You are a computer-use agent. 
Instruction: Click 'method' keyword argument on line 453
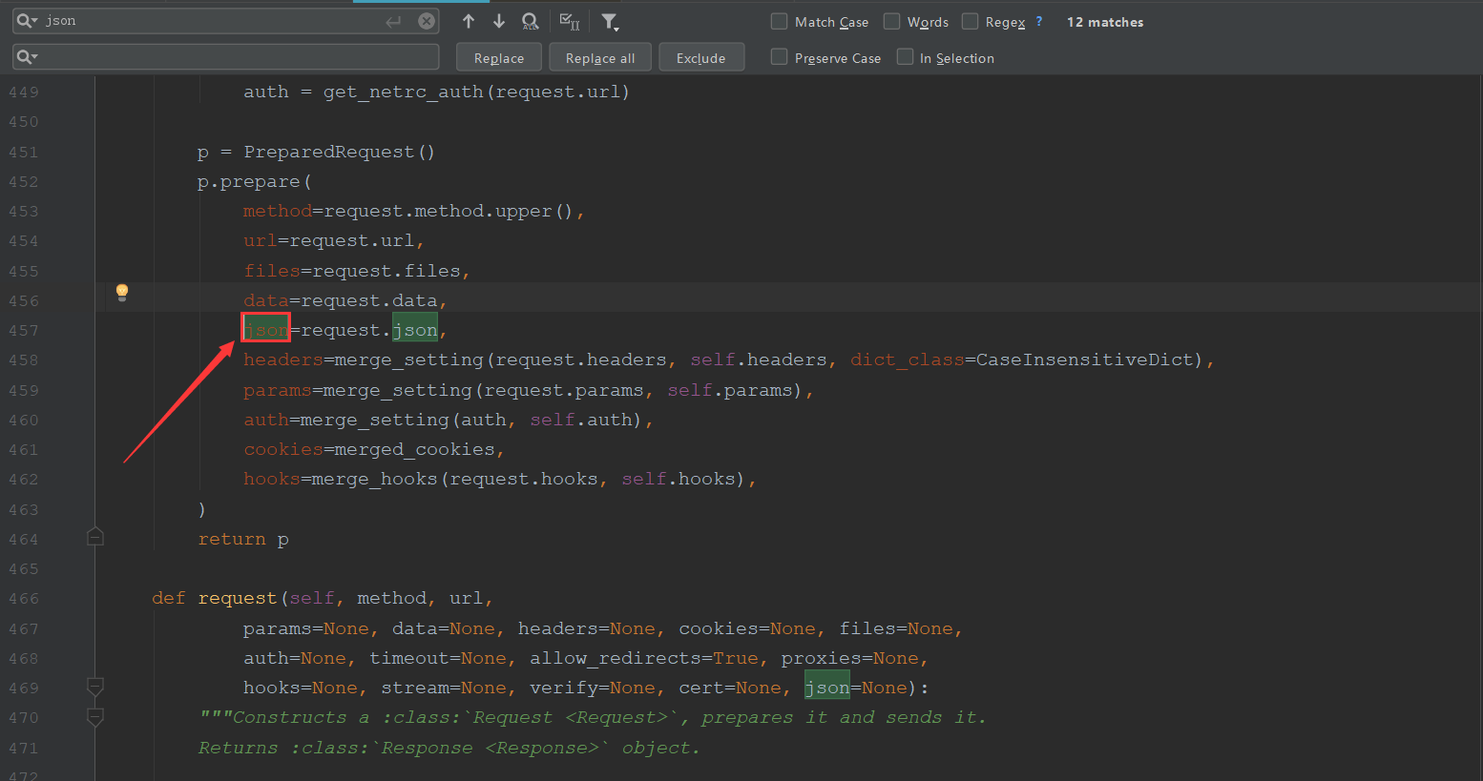(278, 211)
